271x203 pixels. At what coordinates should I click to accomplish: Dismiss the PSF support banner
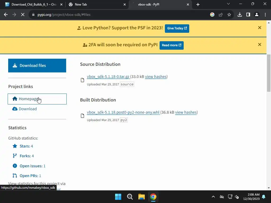[260, 27]
